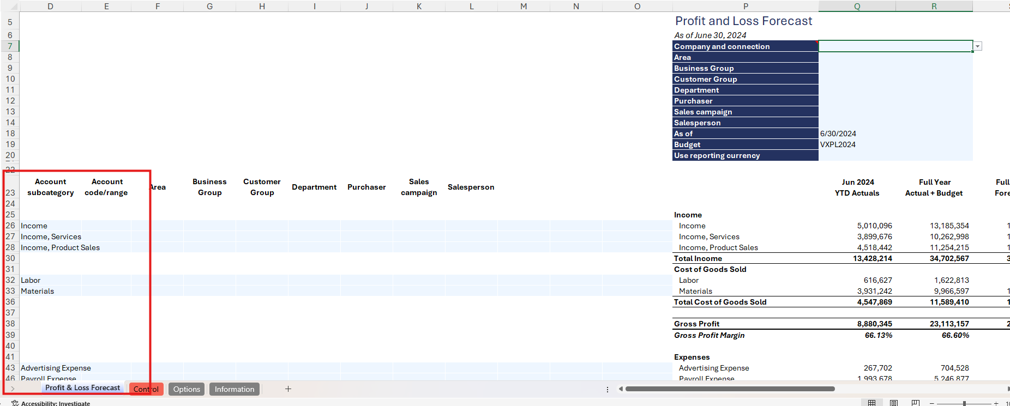Viewport: 1010px width, 406px height.
Task: Open the Options sheet tab
Action: (x=187, y=389)
